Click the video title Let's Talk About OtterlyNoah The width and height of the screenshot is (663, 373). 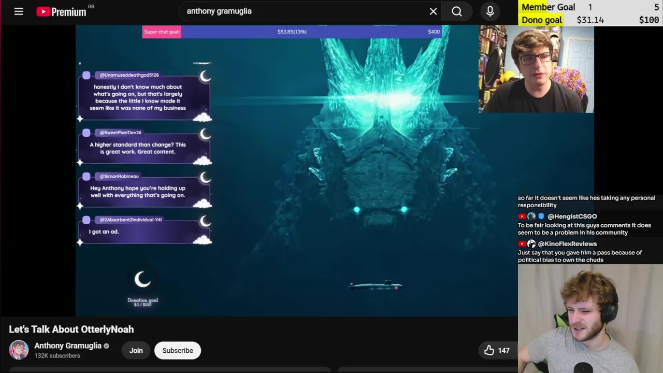tap(71, 329)
